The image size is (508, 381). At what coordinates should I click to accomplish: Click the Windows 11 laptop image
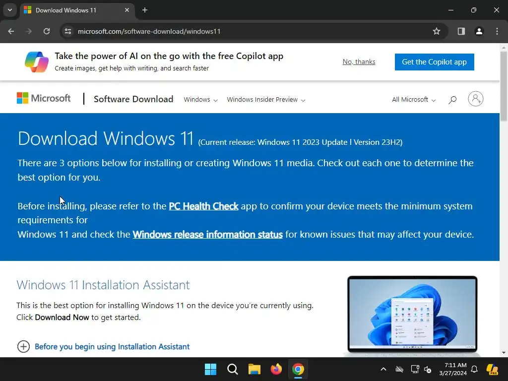pyautogui.click(x=412, y=314)
